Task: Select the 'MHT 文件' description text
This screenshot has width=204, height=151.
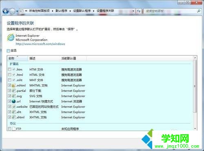Action: (36, 80)
